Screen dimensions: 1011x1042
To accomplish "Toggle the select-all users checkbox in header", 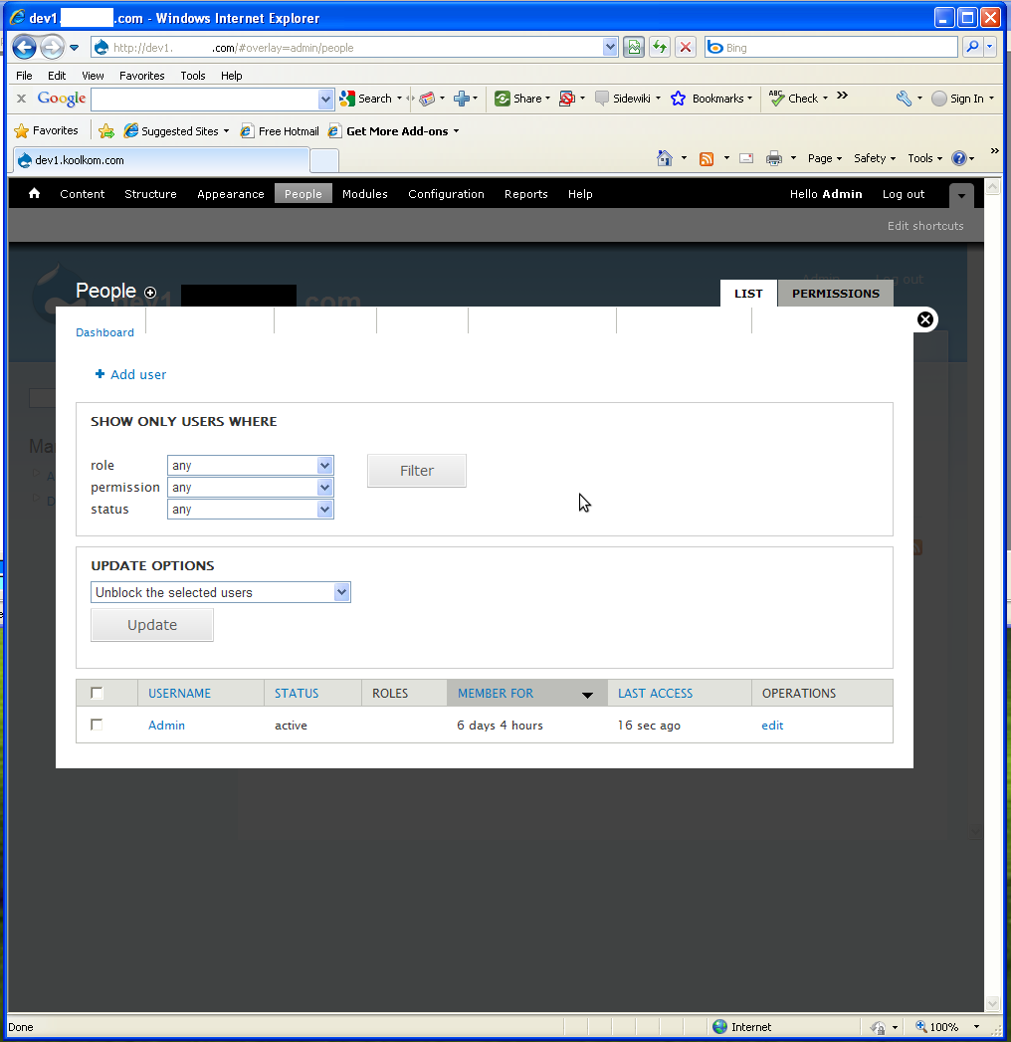I will click(x=97, y=693).
